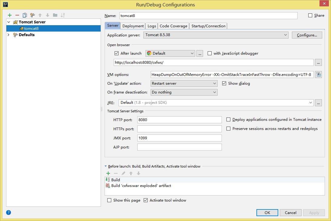Viewport: 331px width, 221px height.
Task: Click the HTTPs port field
Action: [x=179, y=129]
